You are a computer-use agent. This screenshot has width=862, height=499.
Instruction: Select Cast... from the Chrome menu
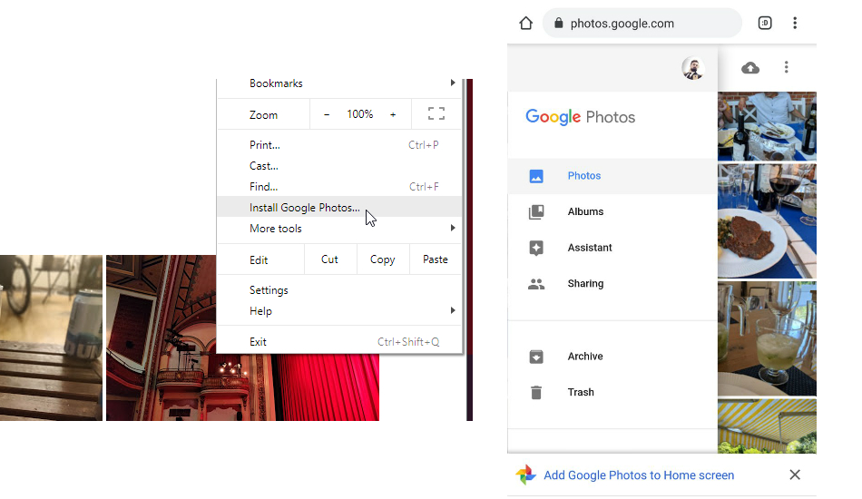pos(339,166)
